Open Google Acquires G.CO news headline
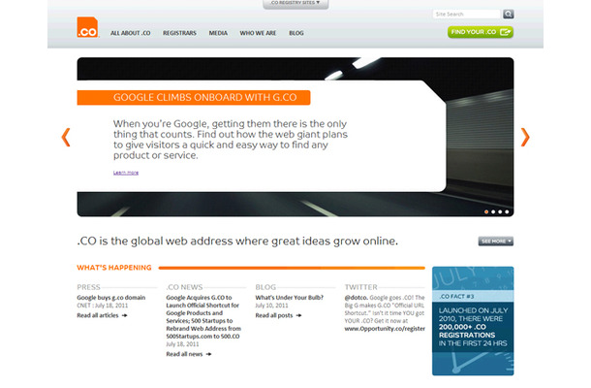This screenshot has height=388, width=591. [203, 316]
